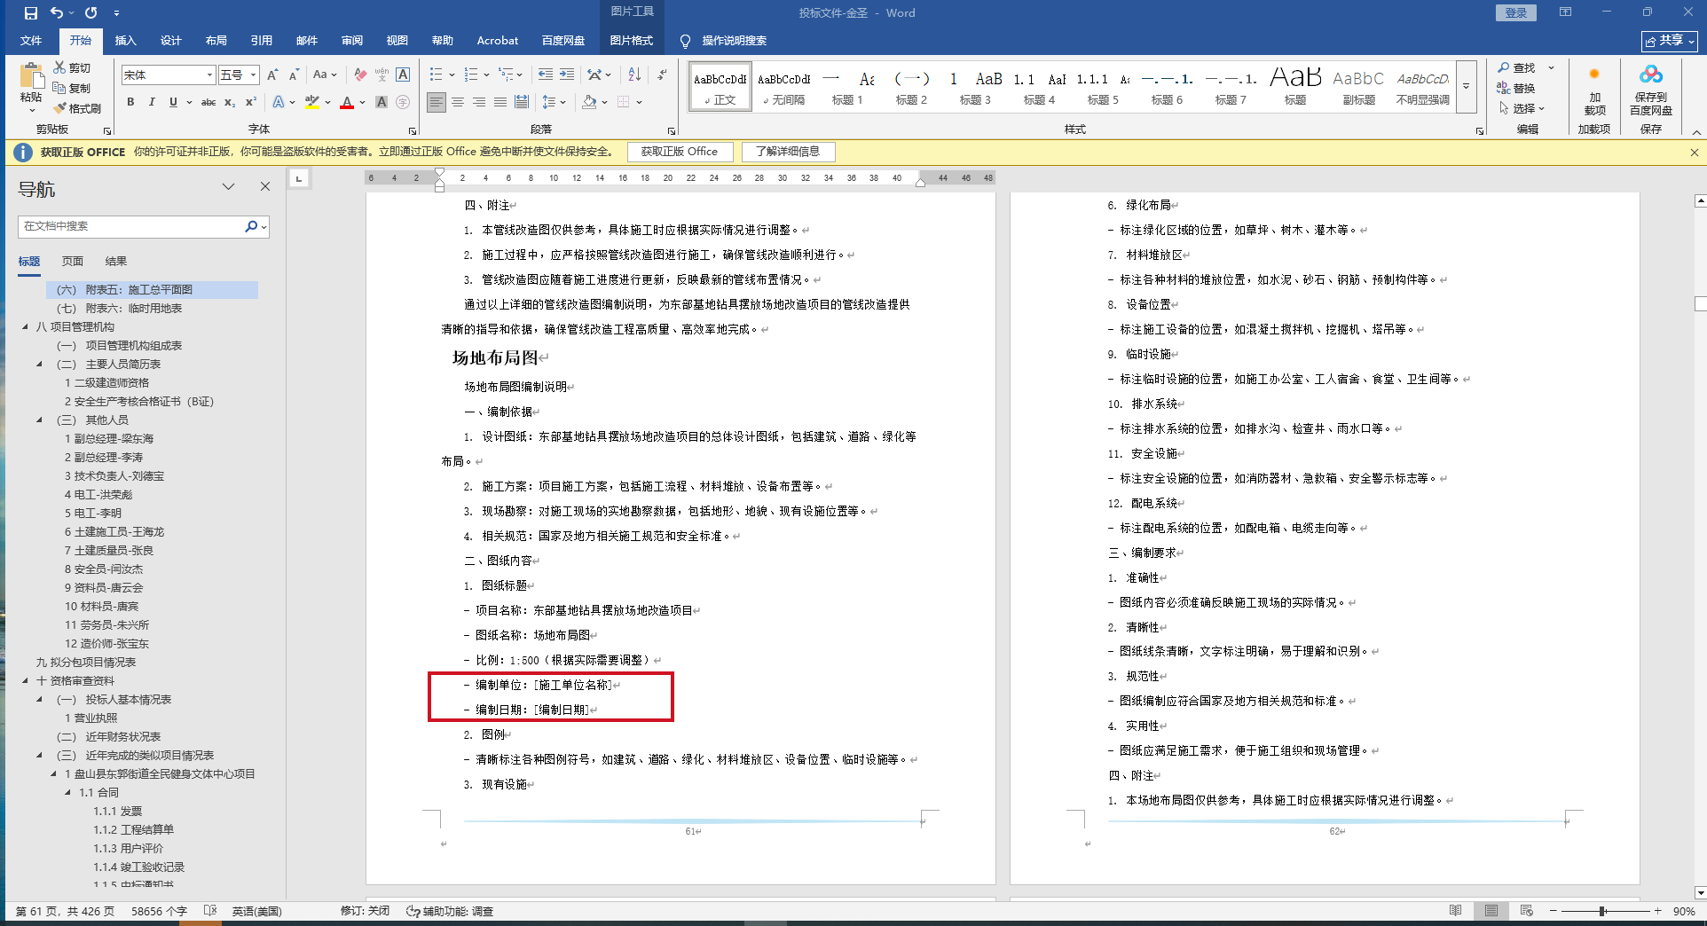Save the file to 百度网盘
Image resolution: width=1707 pixels, height=926 pixels.
1650,91
